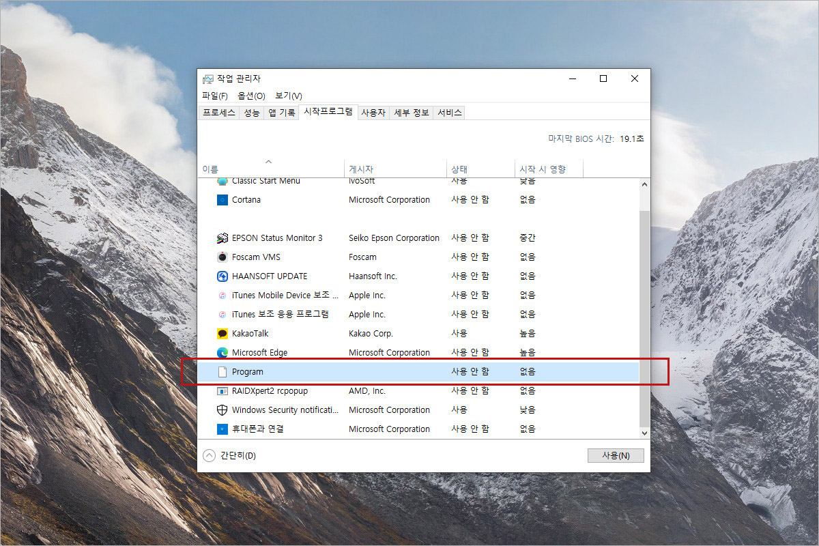This screenshot has height=546, width=819.
Task: Maximize the Task Manager window
Action: coord(603,78)
